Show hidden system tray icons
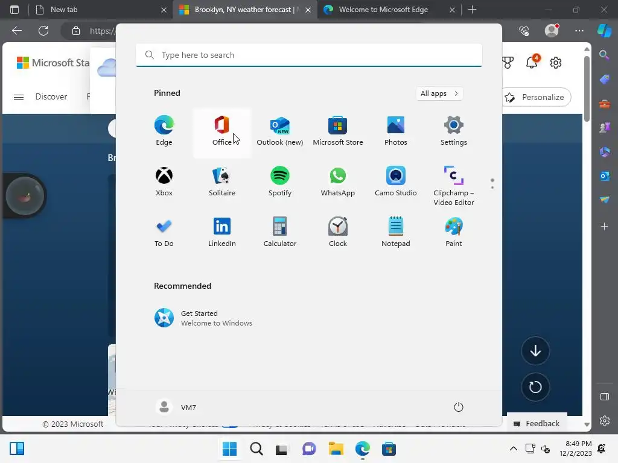618x463 pixels. coord(514,449)
